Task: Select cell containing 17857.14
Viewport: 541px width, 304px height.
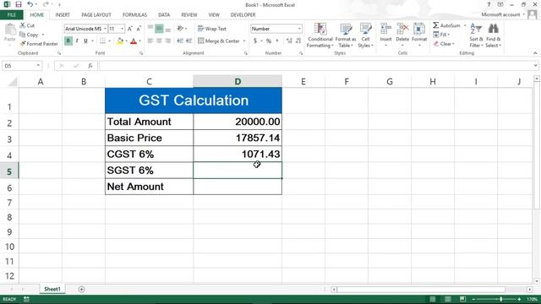Action: (238, 138)
